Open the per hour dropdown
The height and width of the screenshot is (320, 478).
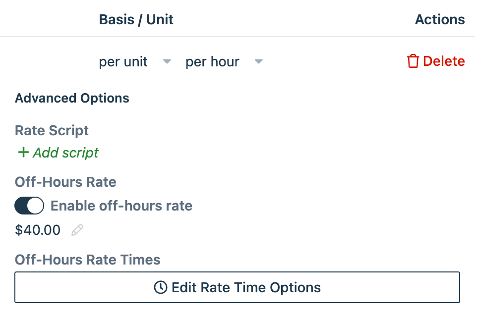[x=212, y=61]
